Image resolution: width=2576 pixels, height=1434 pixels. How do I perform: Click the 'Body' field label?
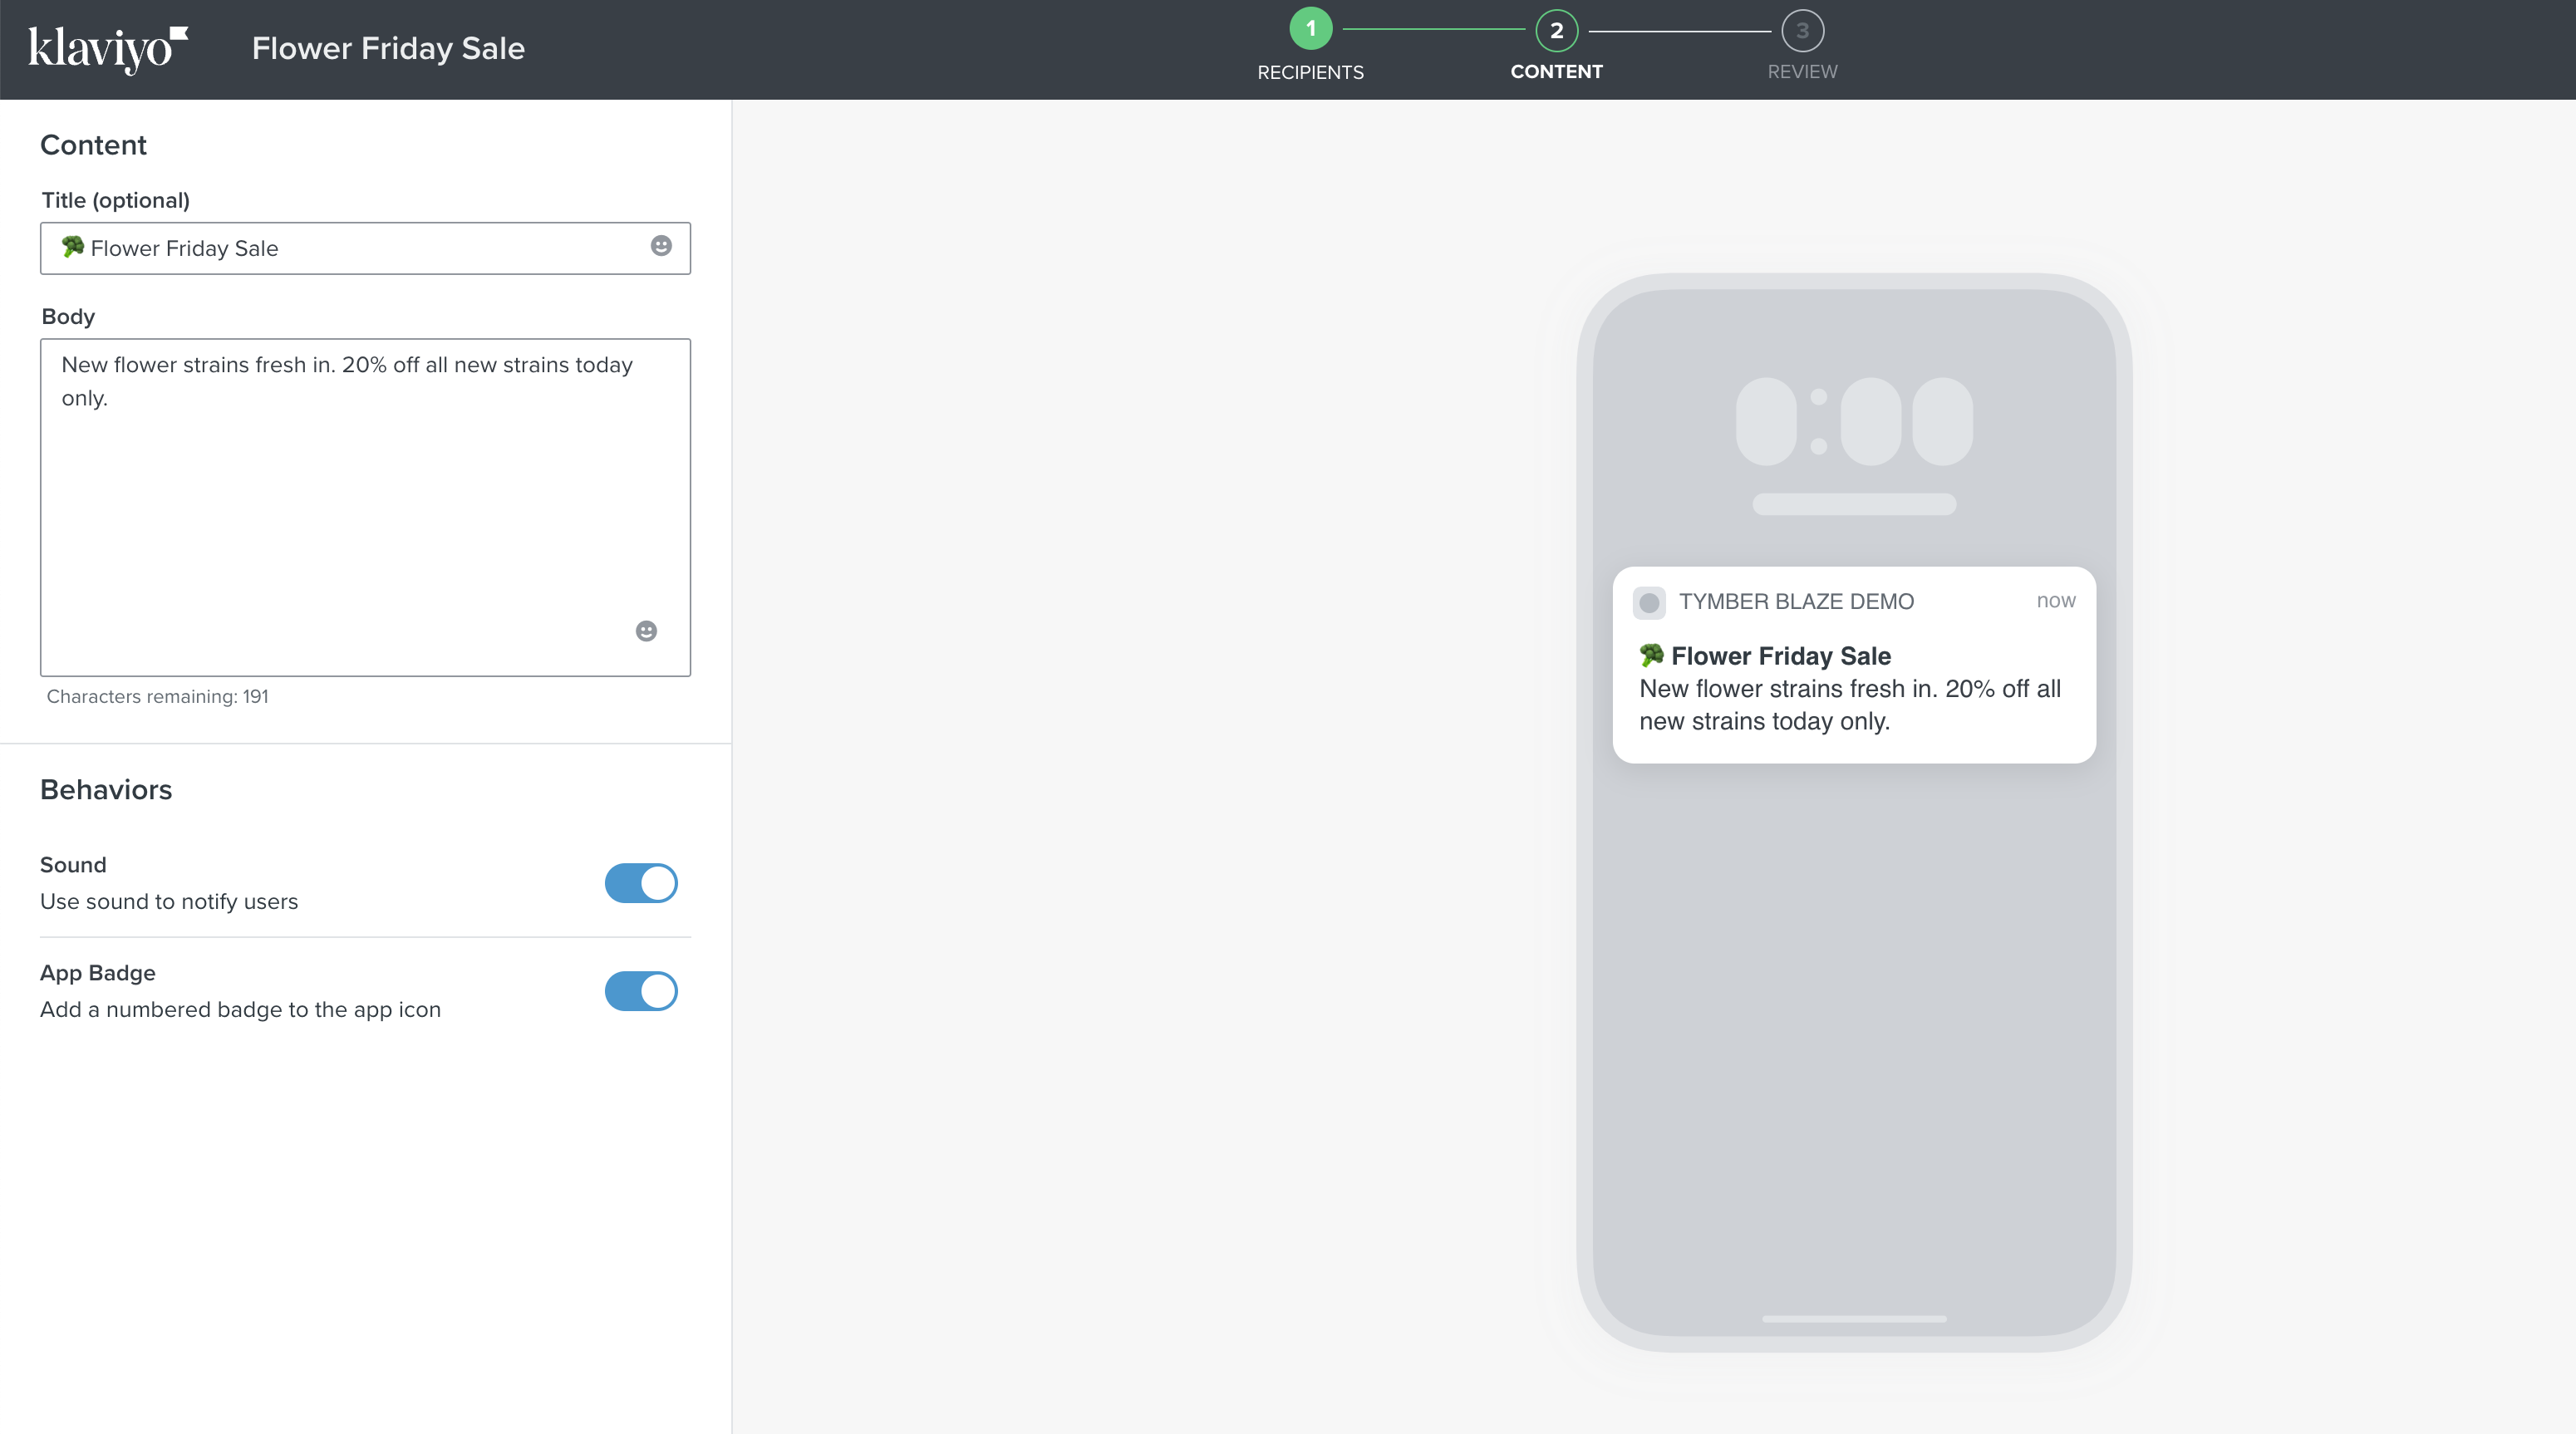click(68, 316)
